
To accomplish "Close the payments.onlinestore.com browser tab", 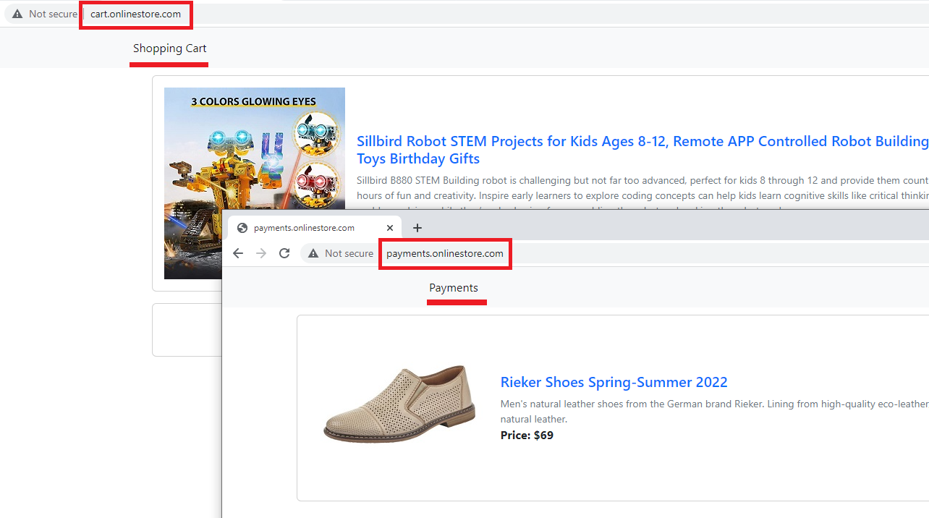I will (390, 228).
